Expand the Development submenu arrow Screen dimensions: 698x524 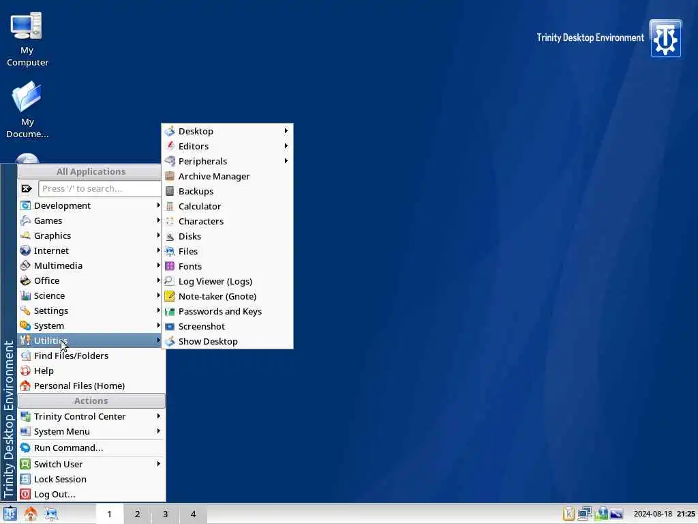pos(158,205)
